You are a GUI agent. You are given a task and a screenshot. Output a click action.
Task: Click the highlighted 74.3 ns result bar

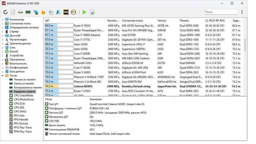tap(59, 86)
